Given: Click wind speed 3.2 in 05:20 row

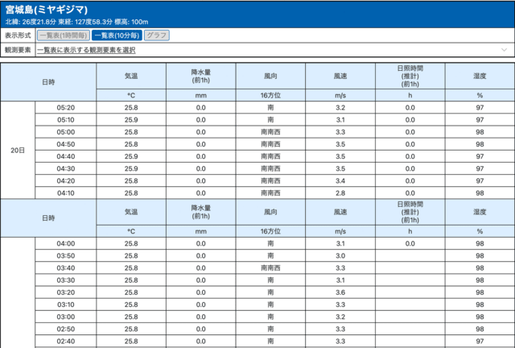Looking at the screenshot, I should tap(340, 108).
